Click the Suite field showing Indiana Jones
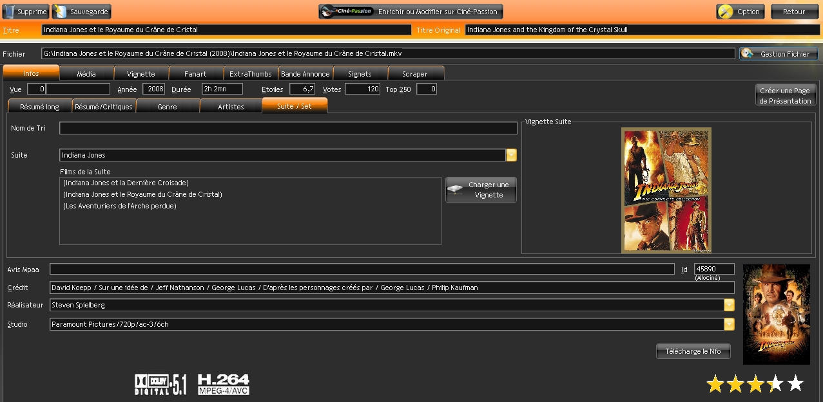The height and width of the screenshot is (402, 823). tap(283, 155)
